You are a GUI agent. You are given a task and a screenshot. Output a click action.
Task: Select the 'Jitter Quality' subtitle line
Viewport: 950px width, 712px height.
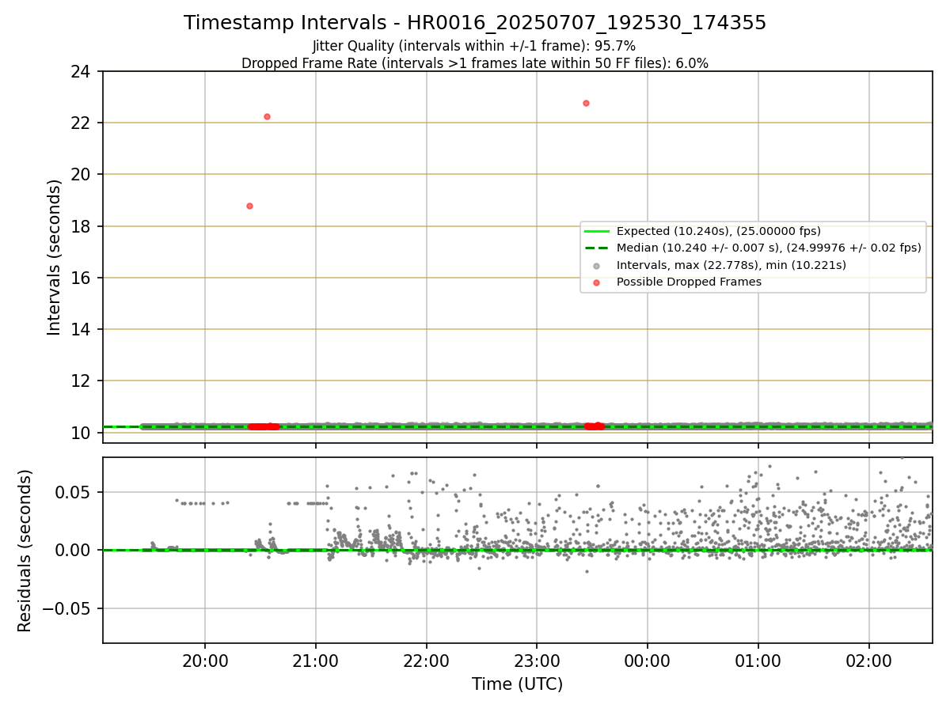[475, 46]
